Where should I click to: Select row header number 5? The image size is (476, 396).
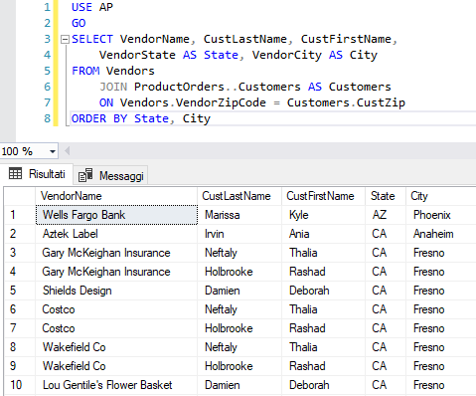(20, 291)
